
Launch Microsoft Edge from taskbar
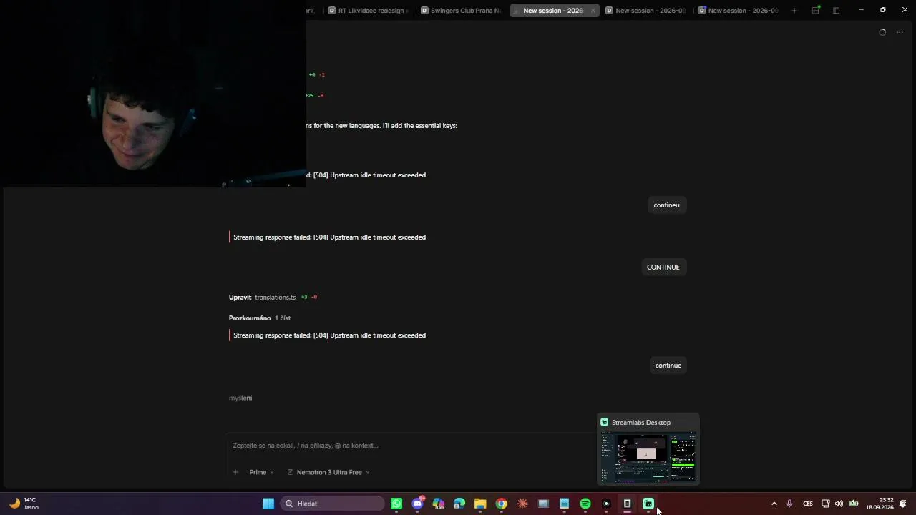(459, 504)
